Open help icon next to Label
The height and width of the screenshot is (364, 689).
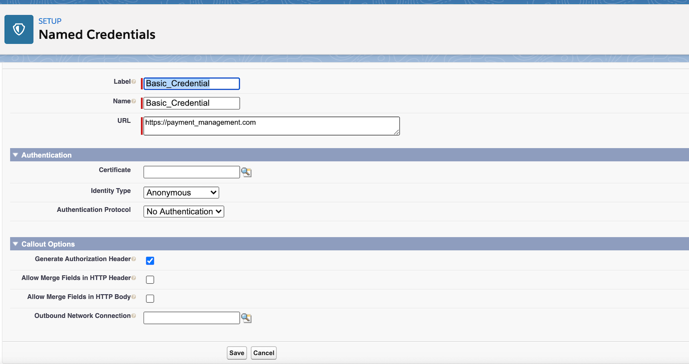134,82
